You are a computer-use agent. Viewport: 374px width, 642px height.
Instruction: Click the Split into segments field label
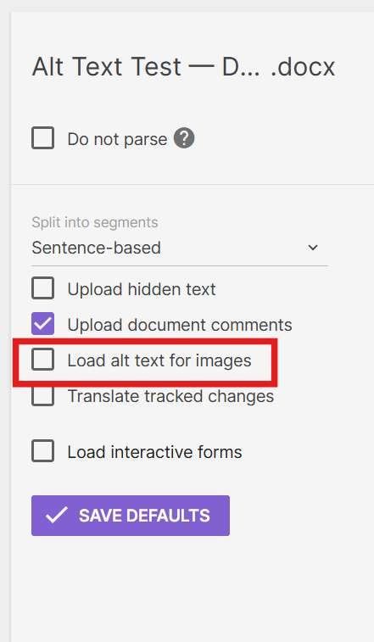95,222
